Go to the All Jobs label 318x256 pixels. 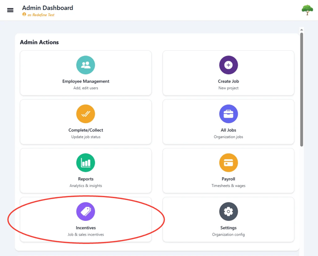point(228,130)
